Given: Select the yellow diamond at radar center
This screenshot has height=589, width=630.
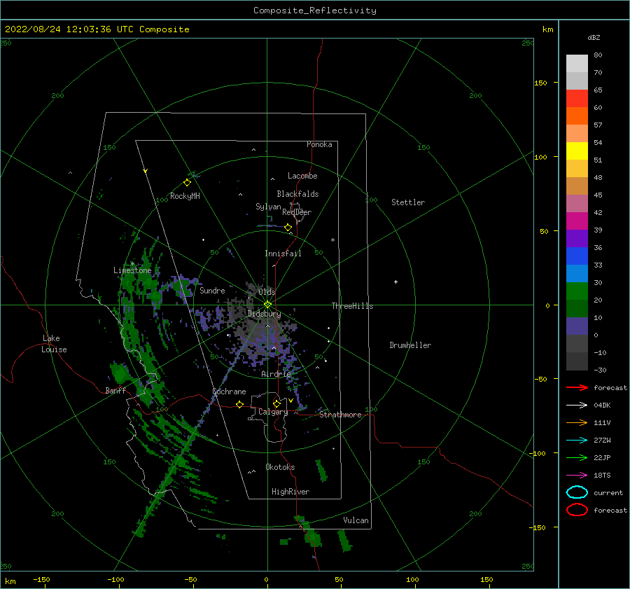Looking at the screenshot, I should tap(267, 305).
